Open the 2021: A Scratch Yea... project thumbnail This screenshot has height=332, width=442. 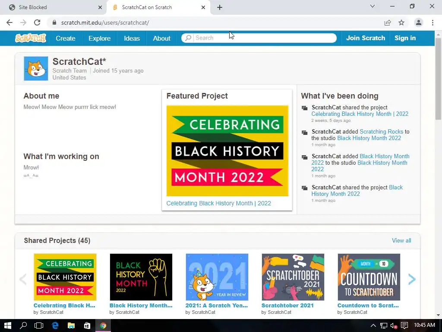[x=217, y=277]
